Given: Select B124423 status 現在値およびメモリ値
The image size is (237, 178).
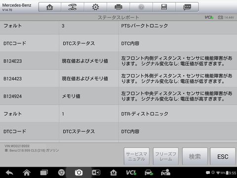Looking at the screenshot, I should click(x=85, y=79).
